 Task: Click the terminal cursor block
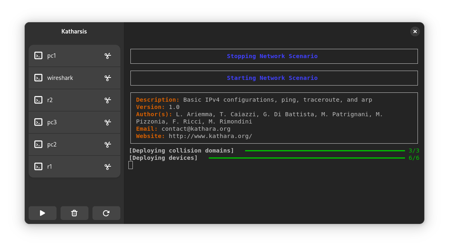[130, 165]
